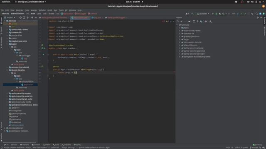Open Terminal tool window tab
Image resolution: width=266 pixels, height=149 pixels.
pos(36,145)
